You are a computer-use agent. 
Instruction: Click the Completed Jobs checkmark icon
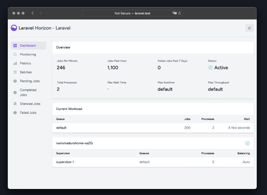point(15,93)
